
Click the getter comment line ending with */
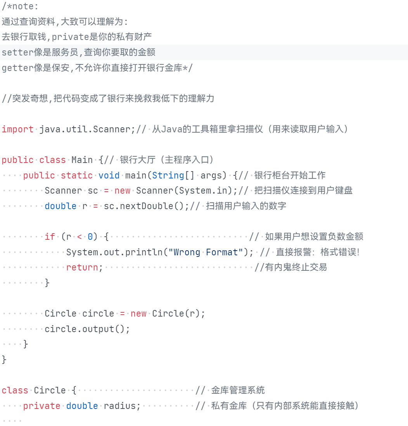97,68
